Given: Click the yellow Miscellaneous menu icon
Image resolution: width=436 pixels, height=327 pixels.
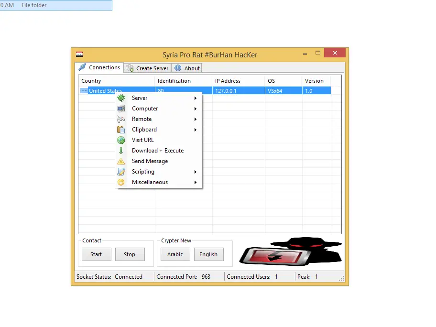Looking at the screenshot, I should 121,182.
